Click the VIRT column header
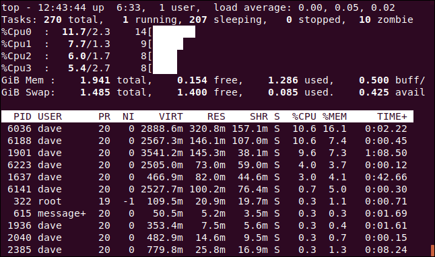 coord(171,116)
